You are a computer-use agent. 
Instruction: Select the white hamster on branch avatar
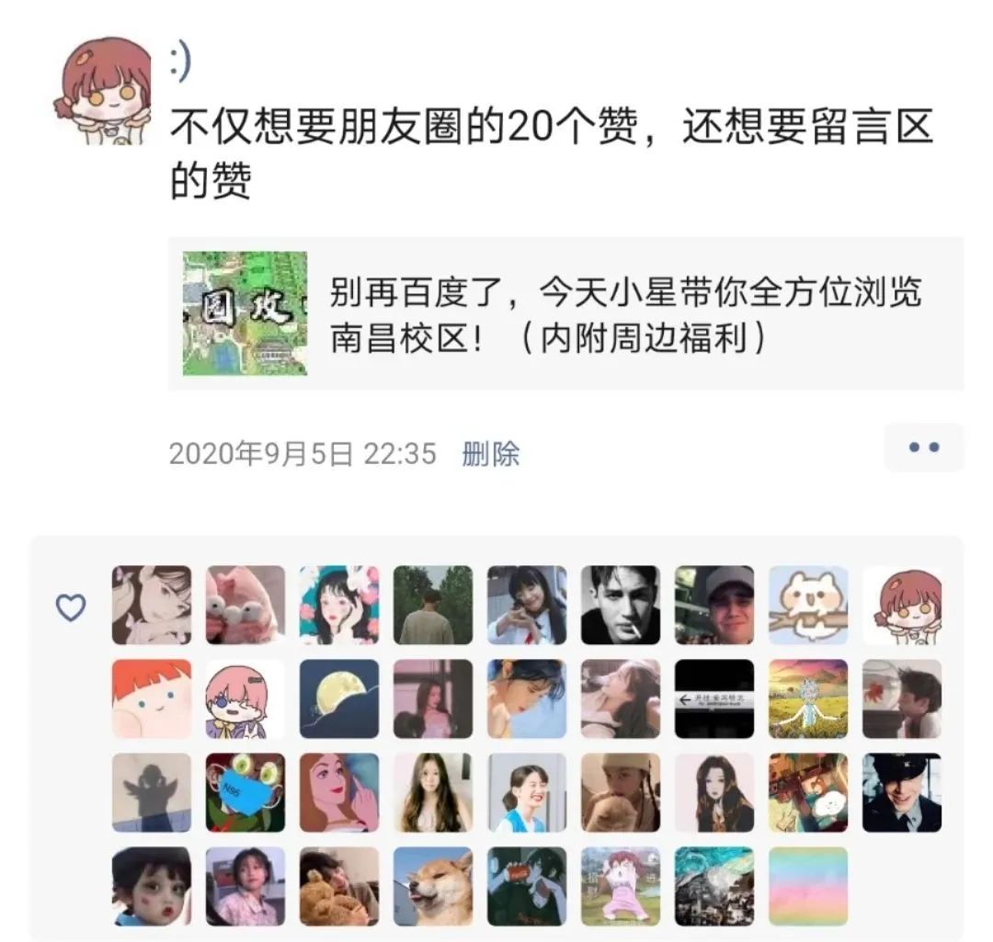tap(808, 606)
